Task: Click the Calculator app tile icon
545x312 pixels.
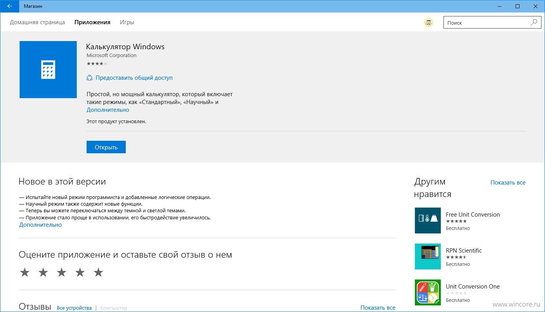Action: click(x=48, y=70)
